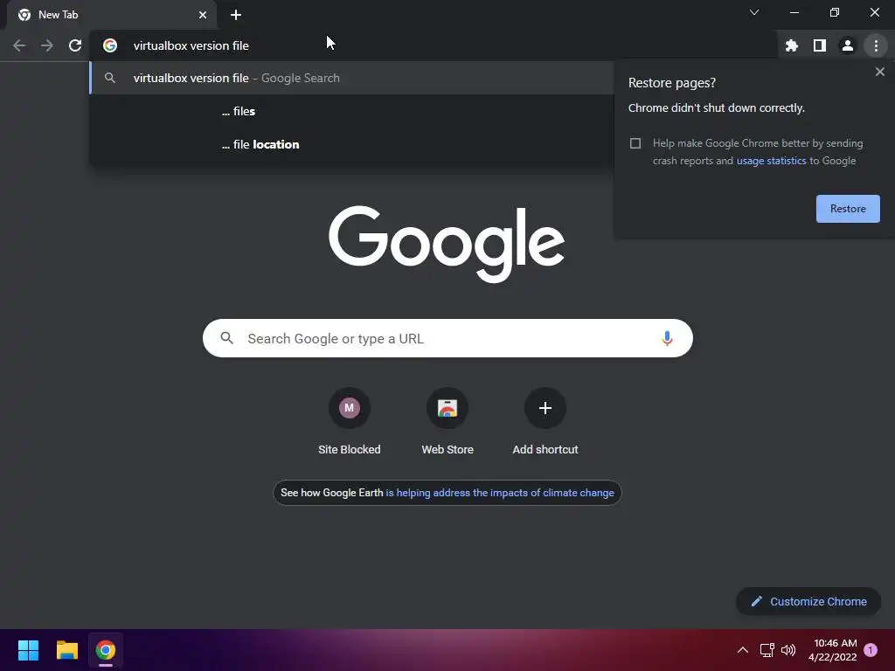Choose the '... files' suggestion
895x671 pixels.
click(351, 111)
